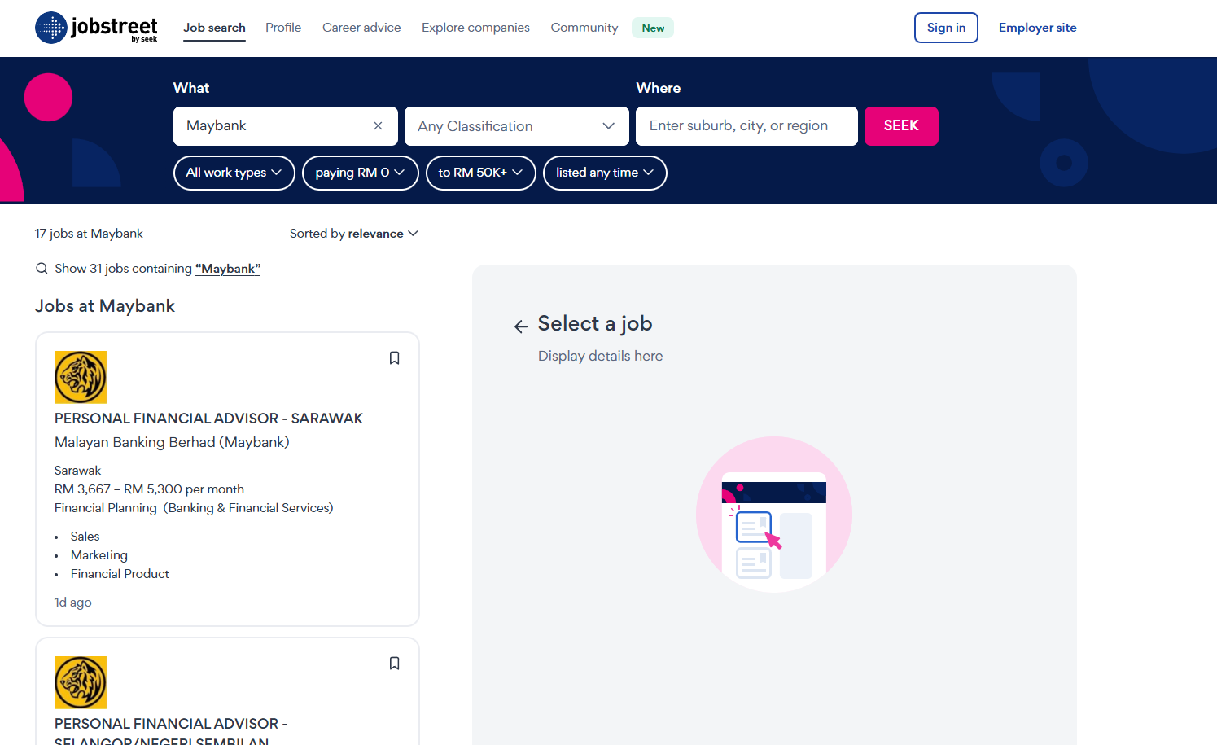Click Maybank tiger logo on Sarawak job card
Screen dimensions: 1217x745
tap(81, 377)
